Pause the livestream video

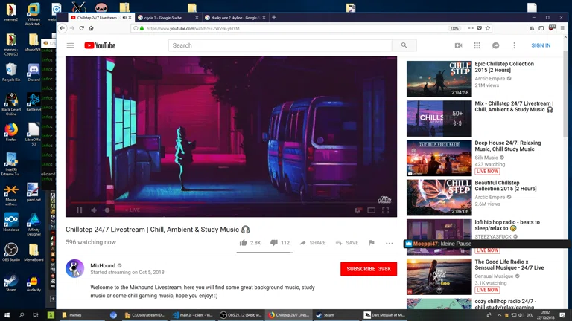tap(79, 210)
